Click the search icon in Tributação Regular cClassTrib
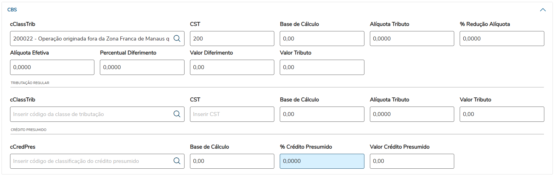The width and height of the screenshot is (555, 176). (177, 114)
